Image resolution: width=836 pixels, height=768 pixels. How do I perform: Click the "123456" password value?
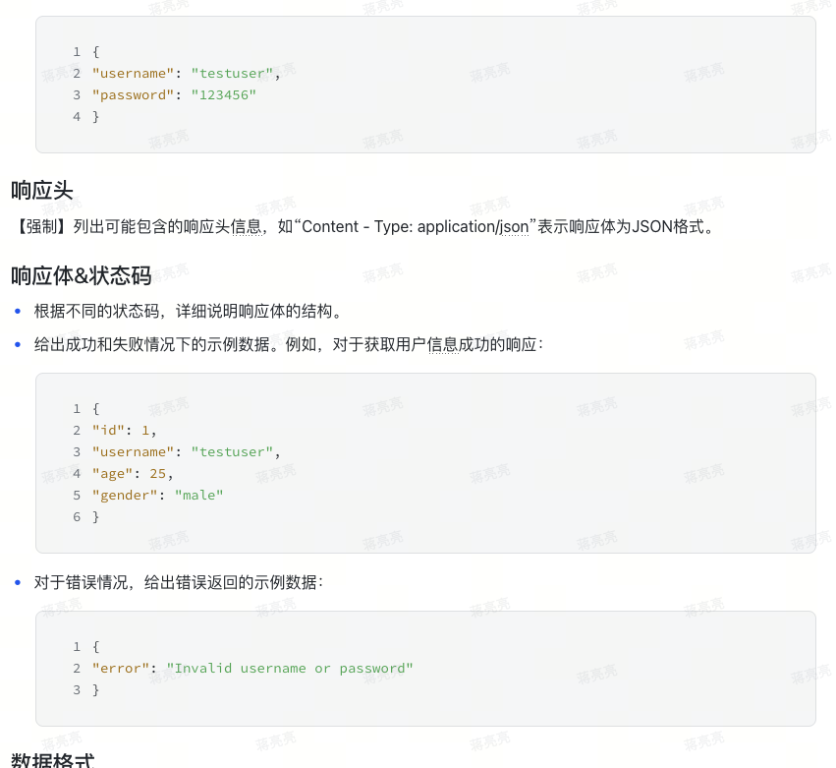click(x=223, y=94)
